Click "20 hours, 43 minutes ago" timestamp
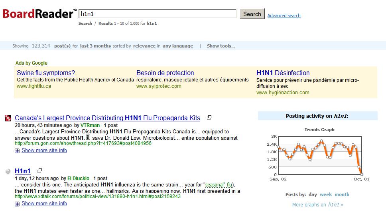Image resolution: width=386 pixels, height=214 pixels. [x=43, y=125]
